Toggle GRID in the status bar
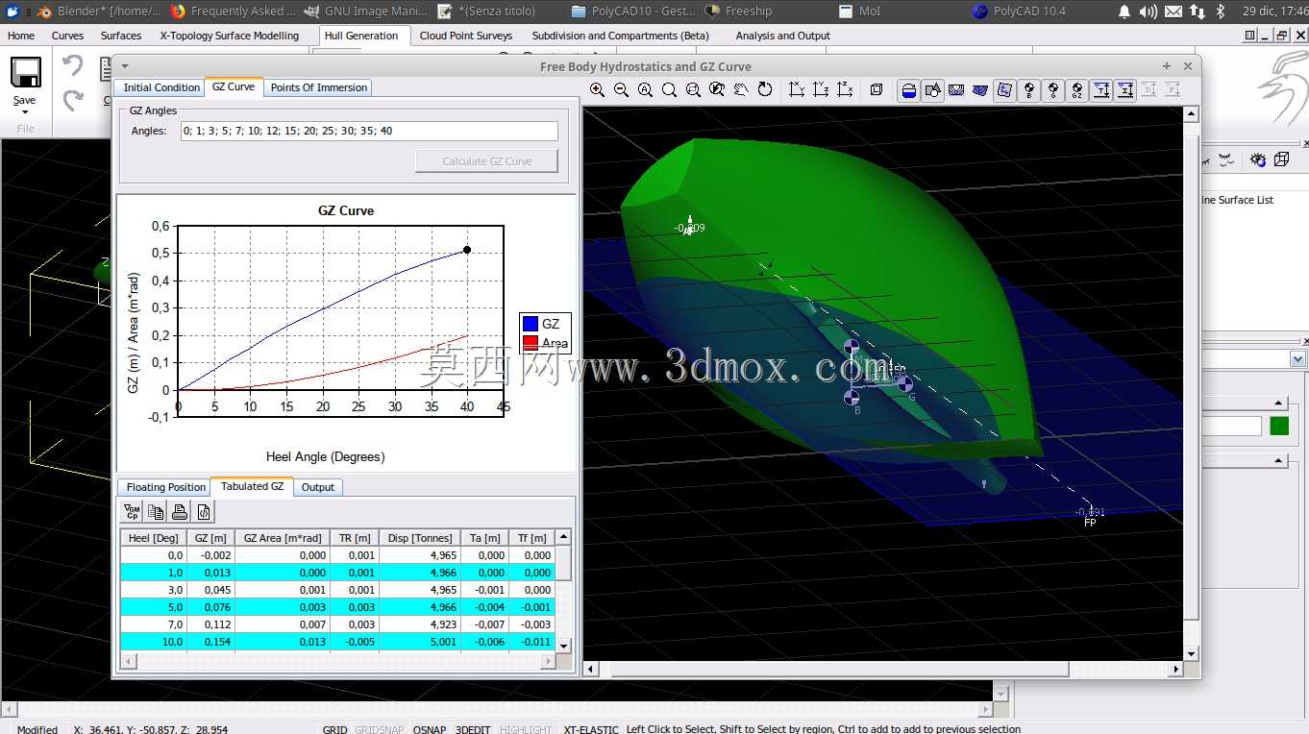This screenshot has width=1309, height=734. coord(334,729)
